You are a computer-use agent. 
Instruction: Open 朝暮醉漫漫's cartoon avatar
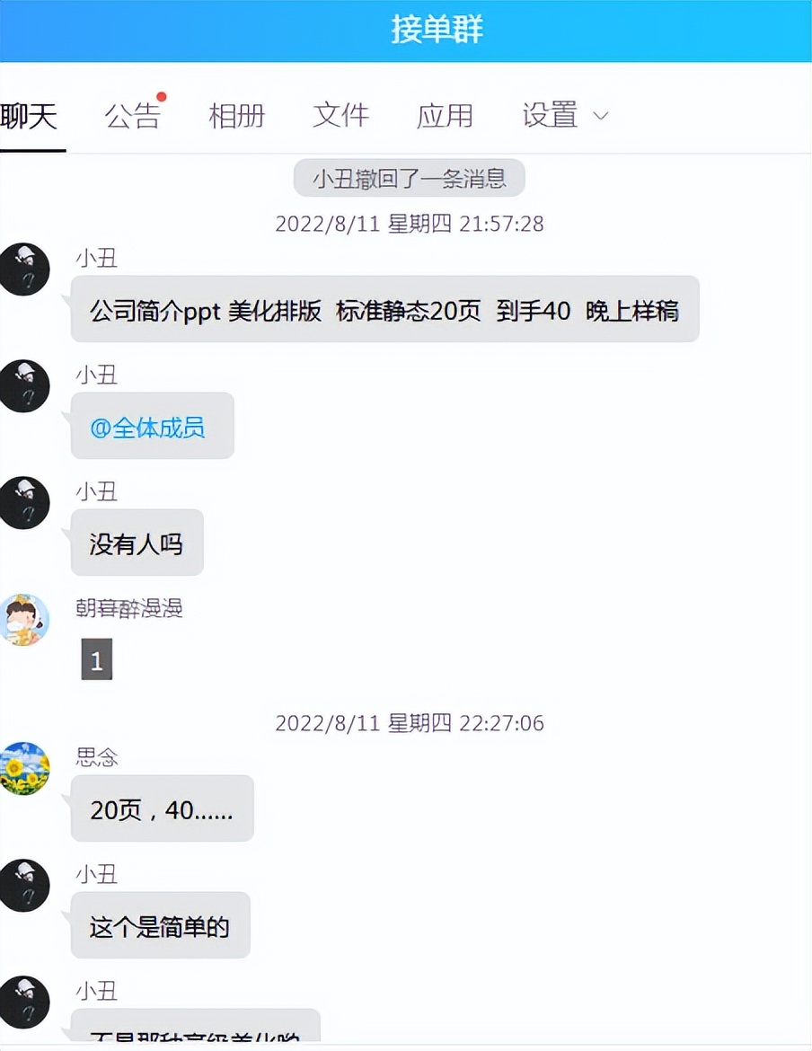25,619
